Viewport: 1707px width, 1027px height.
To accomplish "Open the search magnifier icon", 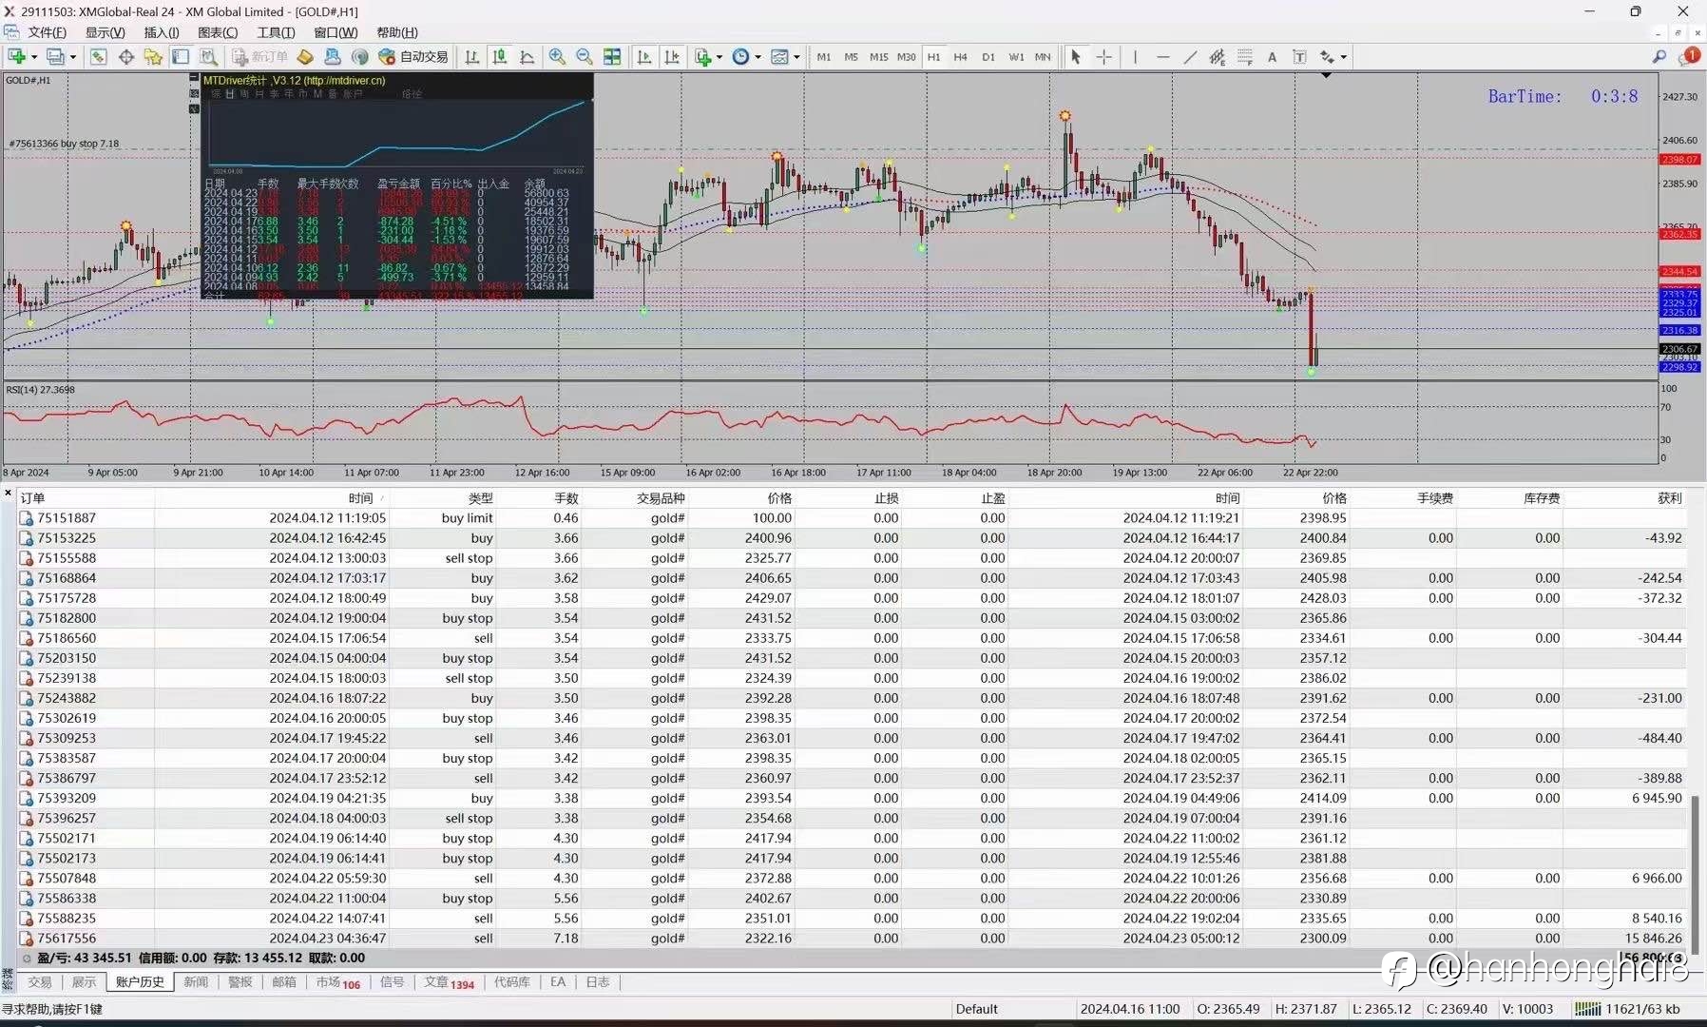I will [x=1659, y=57].
